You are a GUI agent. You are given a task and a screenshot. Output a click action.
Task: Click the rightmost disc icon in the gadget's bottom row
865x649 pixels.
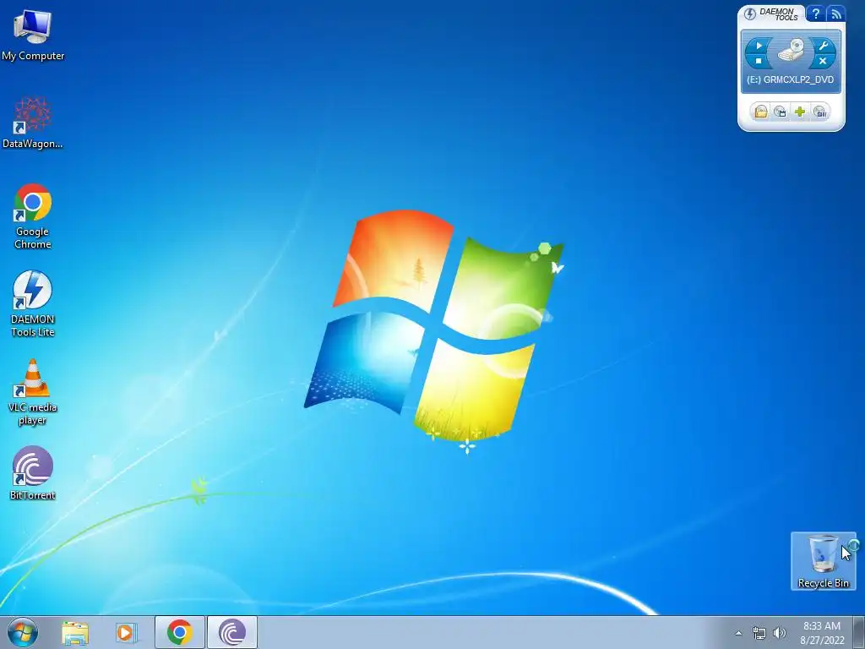click(820, 112)
